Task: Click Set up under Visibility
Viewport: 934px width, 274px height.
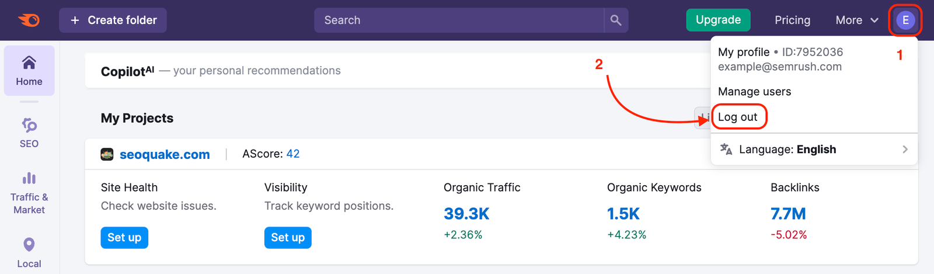Action: (x=288, y=238)
